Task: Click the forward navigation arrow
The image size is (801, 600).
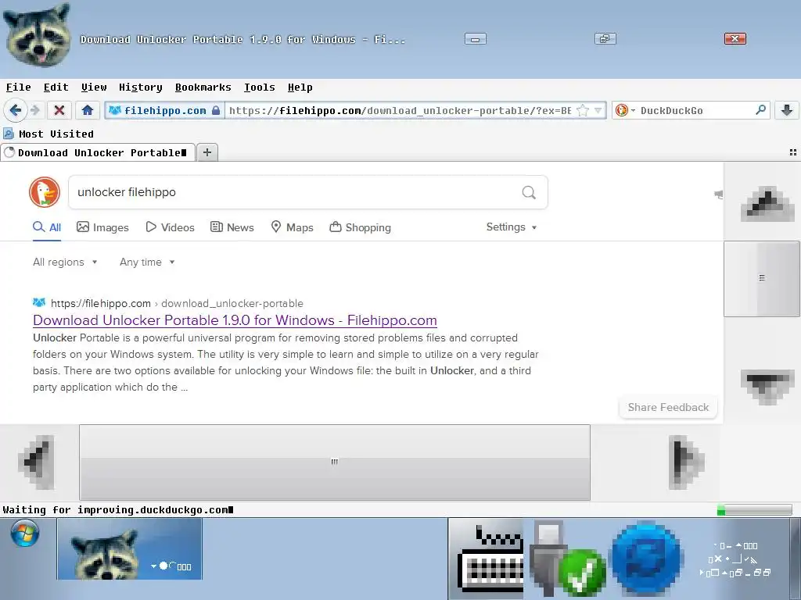Action: [x=34, y=110]
